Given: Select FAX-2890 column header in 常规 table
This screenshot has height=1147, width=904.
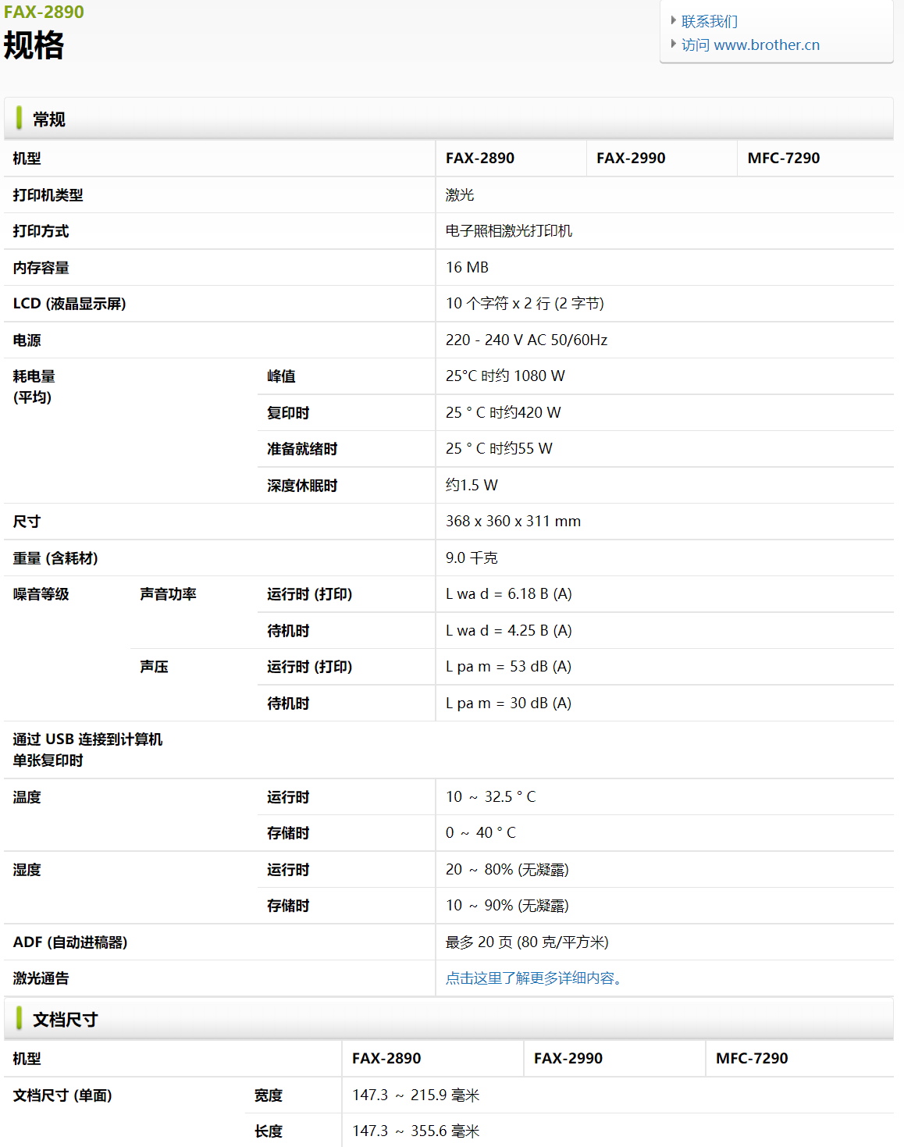Looking at the screenshot, I should click(x=480, y=158).
